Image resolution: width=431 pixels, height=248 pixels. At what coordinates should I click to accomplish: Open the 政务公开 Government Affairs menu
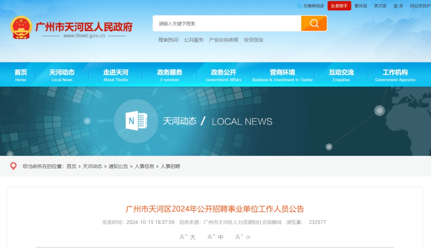(x=223, y=75)
